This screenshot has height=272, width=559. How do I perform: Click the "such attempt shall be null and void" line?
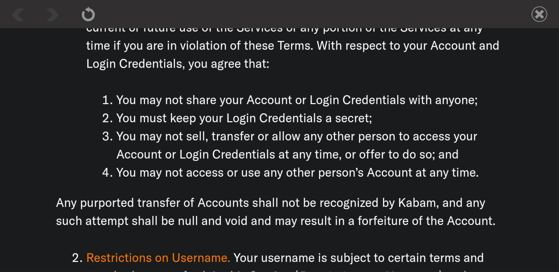[275, 221]
